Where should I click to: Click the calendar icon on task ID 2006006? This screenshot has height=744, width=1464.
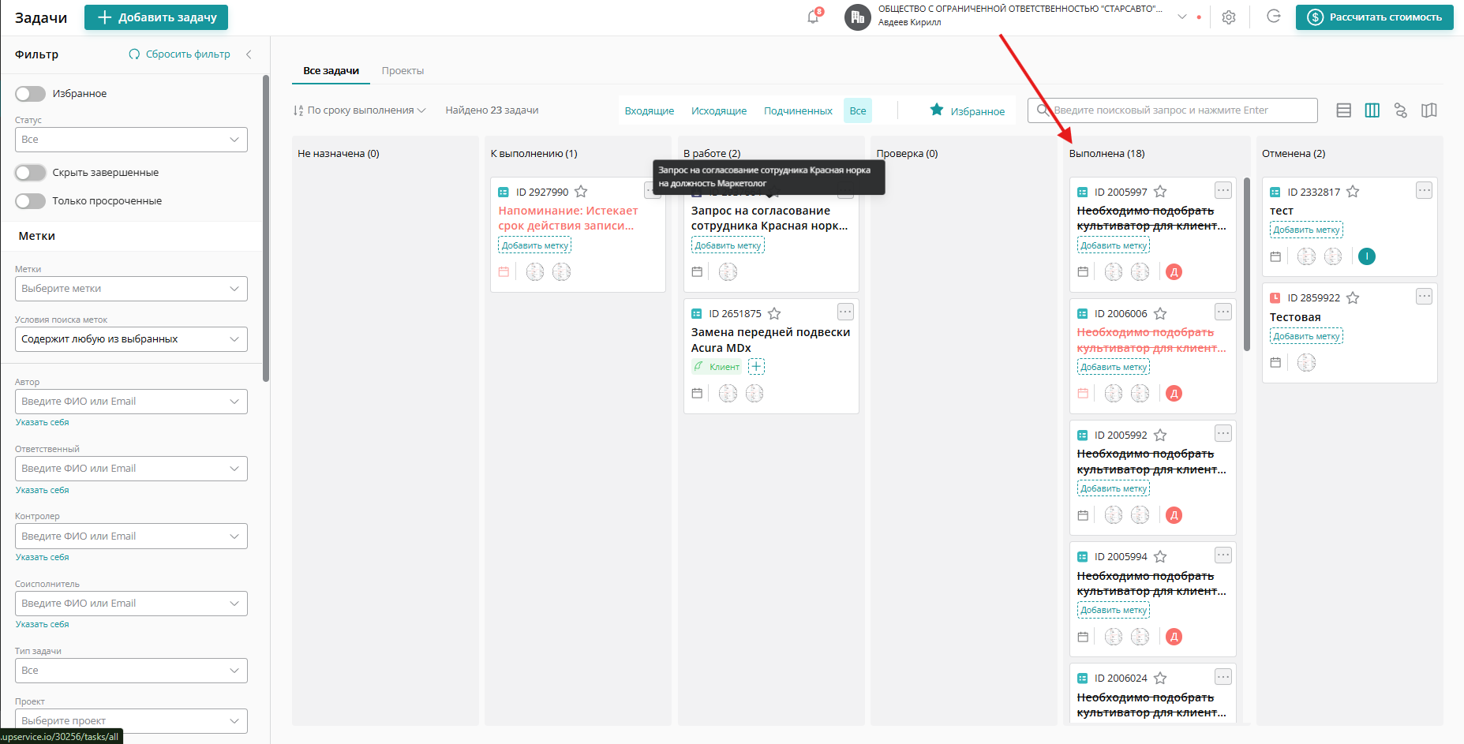click(1083, 393)
